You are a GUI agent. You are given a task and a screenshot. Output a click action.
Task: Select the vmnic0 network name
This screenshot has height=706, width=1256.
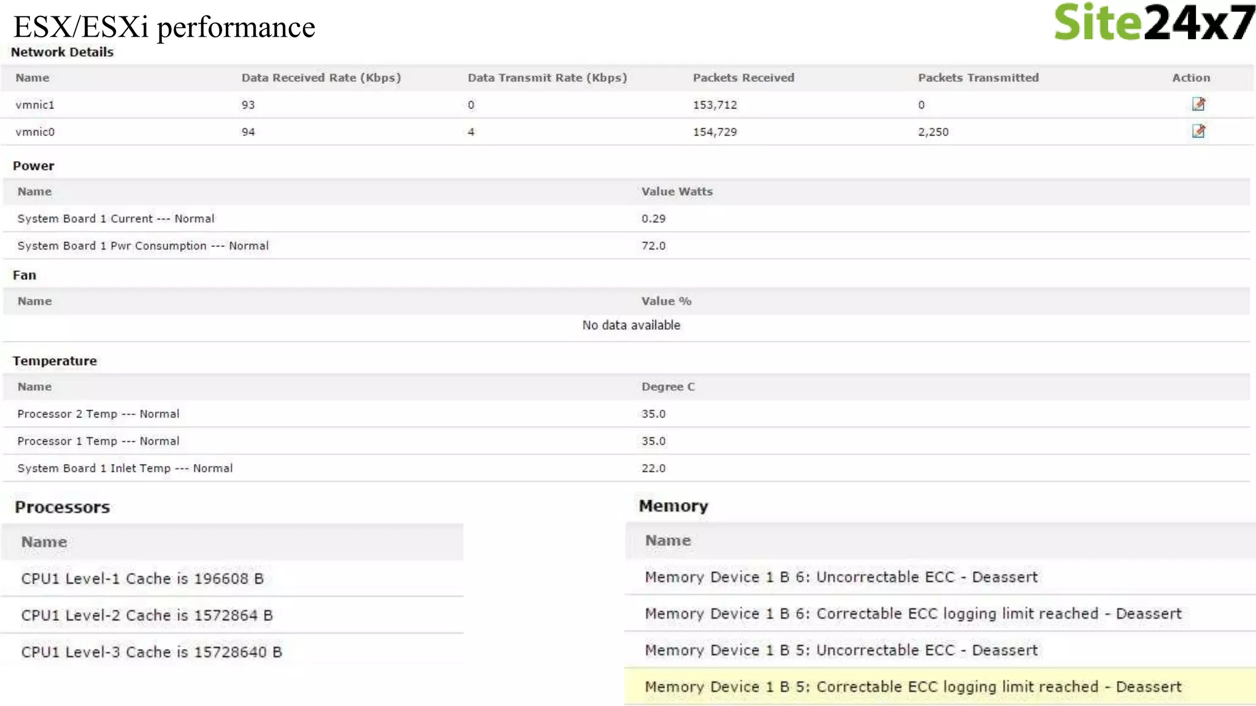tap(35, 132)
